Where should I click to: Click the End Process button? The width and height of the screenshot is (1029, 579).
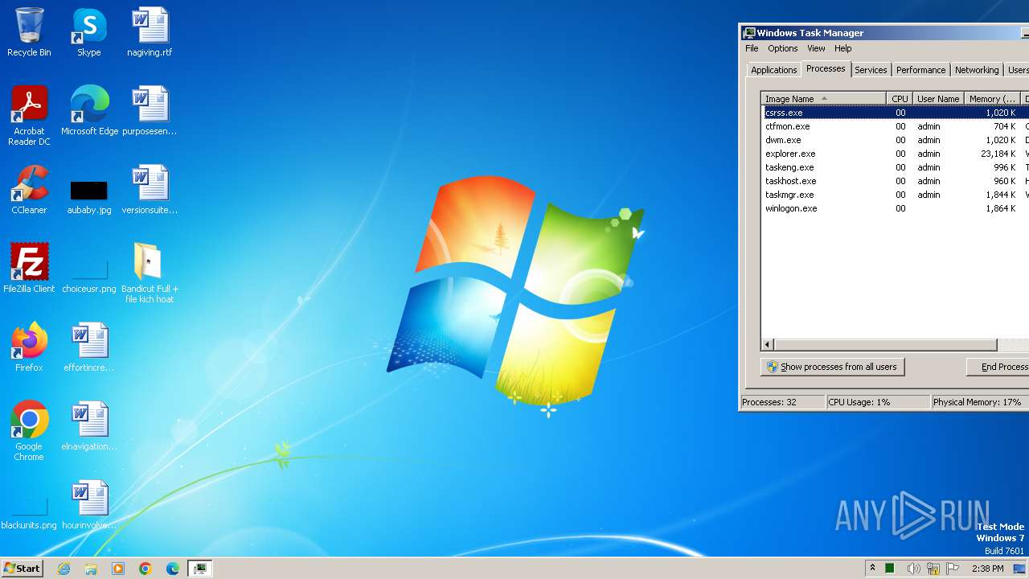click(998, 367)
